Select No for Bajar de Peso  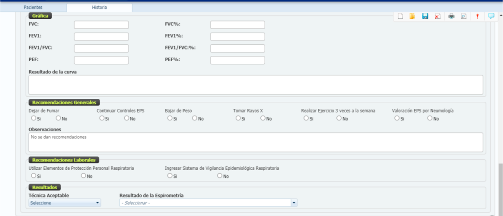195,118
